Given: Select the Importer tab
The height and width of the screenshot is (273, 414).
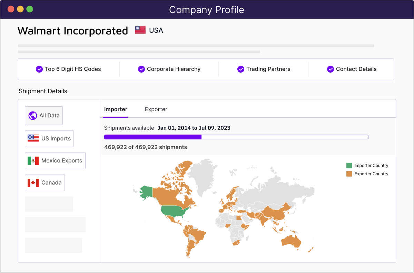Looking at the screenshot, I should click(x=116, y=109).
